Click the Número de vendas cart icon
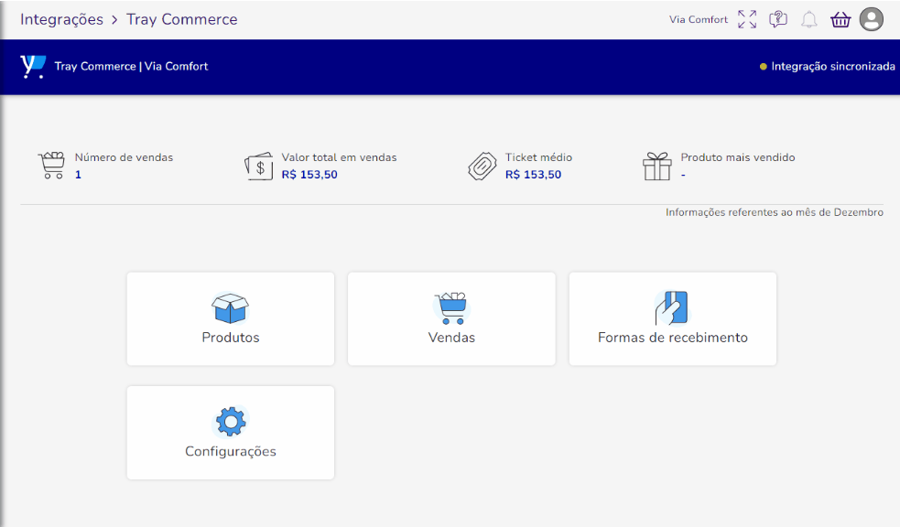The width and height of the screenshot is (900, 527). coord(51,166)
